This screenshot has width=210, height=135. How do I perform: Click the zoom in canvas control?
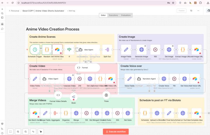[x=18, y=132]
